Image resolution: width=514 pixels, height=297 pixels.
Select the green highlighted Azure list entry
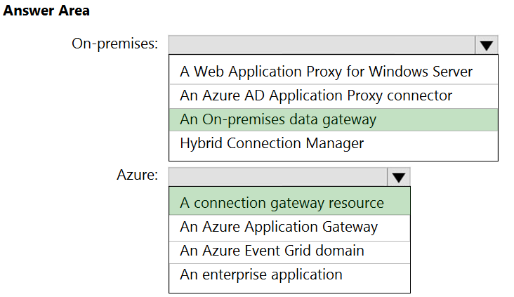(289, 203)
